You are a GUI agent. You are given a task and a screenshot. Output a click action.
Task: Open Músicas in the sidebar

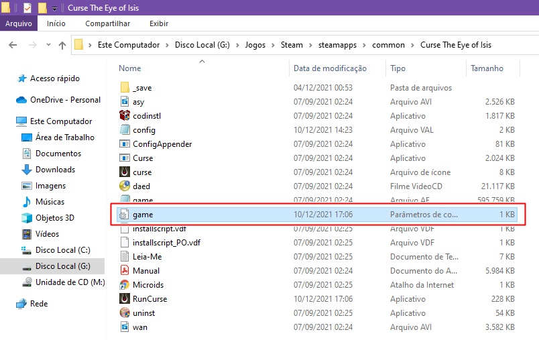(50, 201)
